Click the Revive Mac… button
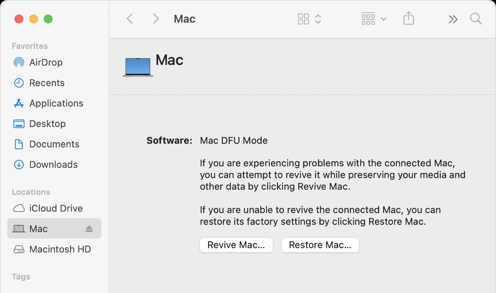Viewport: 496px width, 293px height. (236, 245)
